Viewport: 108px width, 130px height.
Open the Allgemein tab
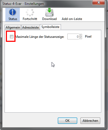tap(13, 27)
